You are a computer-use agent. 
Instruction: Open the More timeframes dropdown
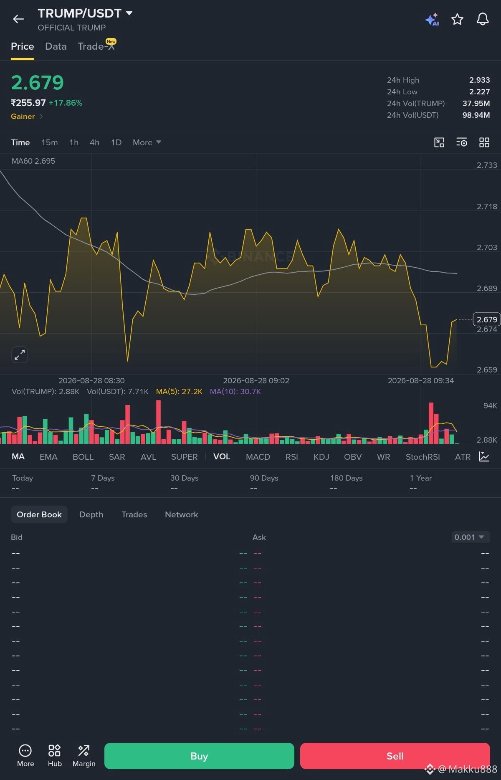pyautogui.click(x=147, y=142)
